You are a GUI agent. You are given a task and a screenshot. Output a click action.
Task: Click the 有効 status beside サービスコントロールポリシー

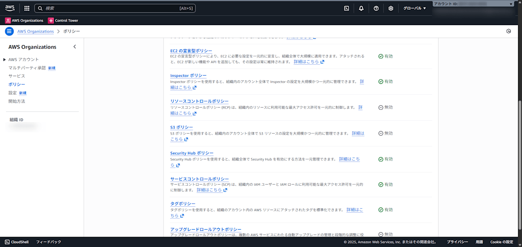(385, 184)
